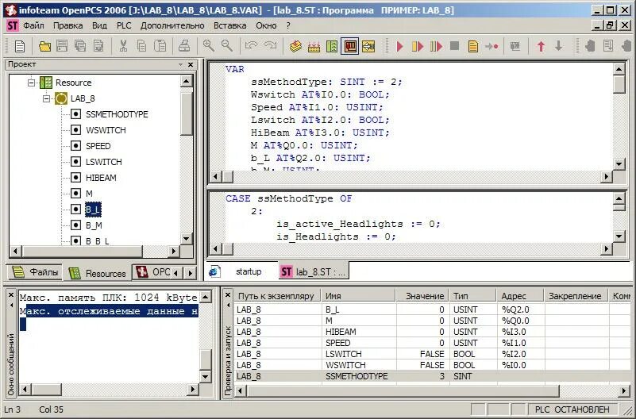This screenshot has width=636, height=419.
Task: Switch to the Resources tab
Action: tap(98, 273)
